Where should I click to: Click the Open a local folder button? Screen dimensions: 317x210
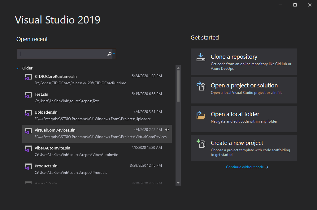click(244, 119)
